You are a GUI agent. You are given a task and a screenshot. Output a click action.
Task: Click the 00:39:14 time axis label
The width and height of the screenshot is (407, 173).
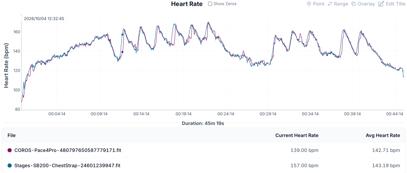point(352,114)
